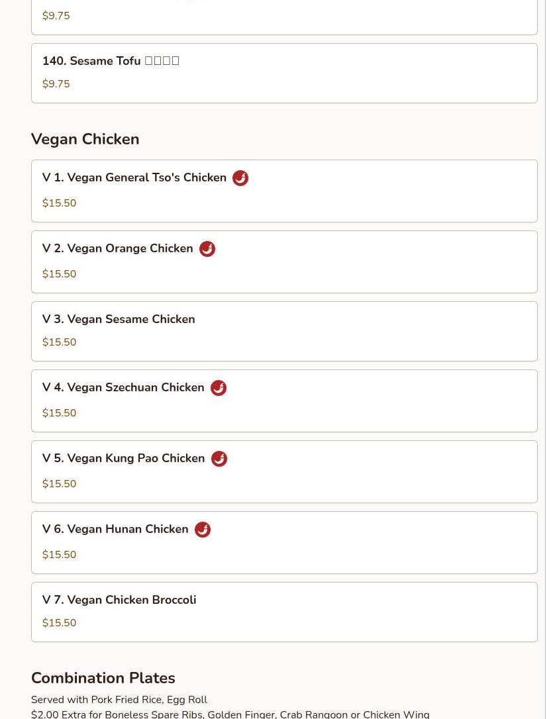
Task: Choose V 3. Vegan Sesame Chicken
Action: point(284,332)
